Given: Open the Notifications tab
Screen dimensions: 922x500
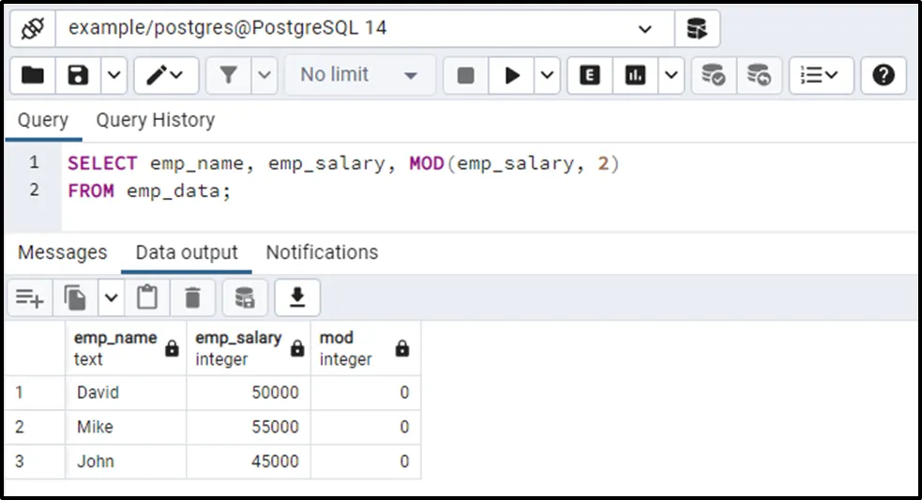Looking at the screenshot, I should [322, 252].
